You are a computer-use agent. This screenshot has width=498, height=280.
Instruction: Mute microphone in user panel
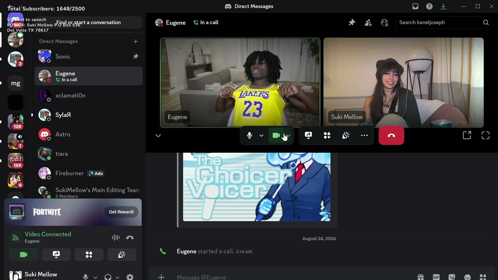[x=86, y=277]
